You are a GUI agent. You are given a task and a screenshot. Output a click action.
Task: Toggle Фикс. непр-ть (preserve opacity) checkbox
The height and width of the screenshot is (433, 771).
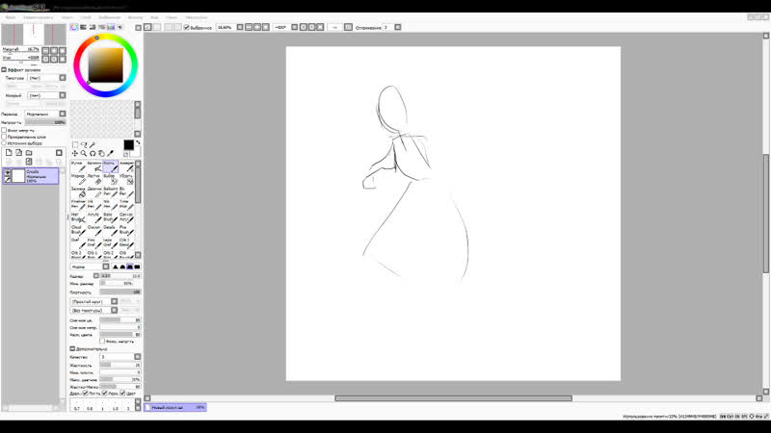4,131
